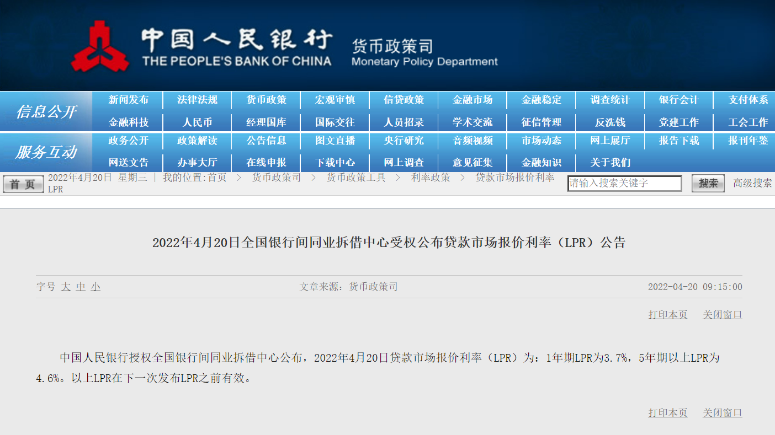The height and width of the screenshot is (435, 775).
Task: Focus the search keyword input field
Action: 625,183
